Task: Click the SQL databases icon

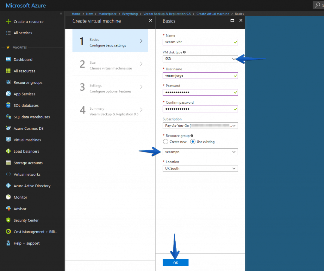Action: (x=8, y=105)
